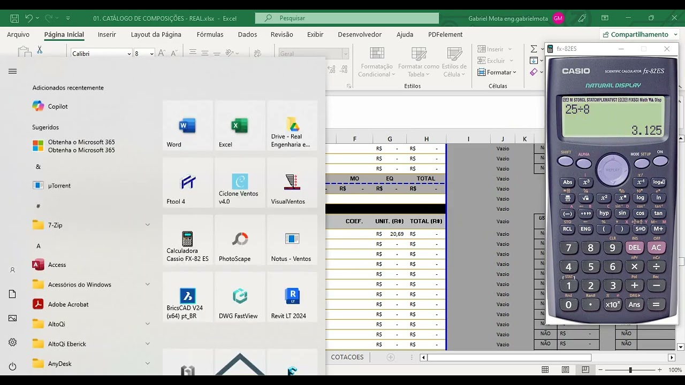Open the Página Inicial ribbon tab

(64, 34)
